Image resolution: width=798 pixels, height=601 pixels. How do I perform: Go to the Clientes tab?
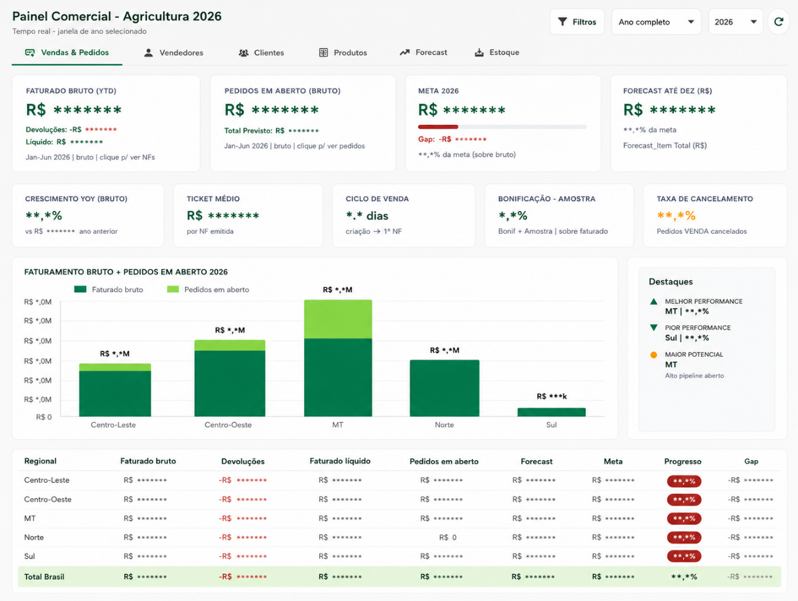(261, 52)
